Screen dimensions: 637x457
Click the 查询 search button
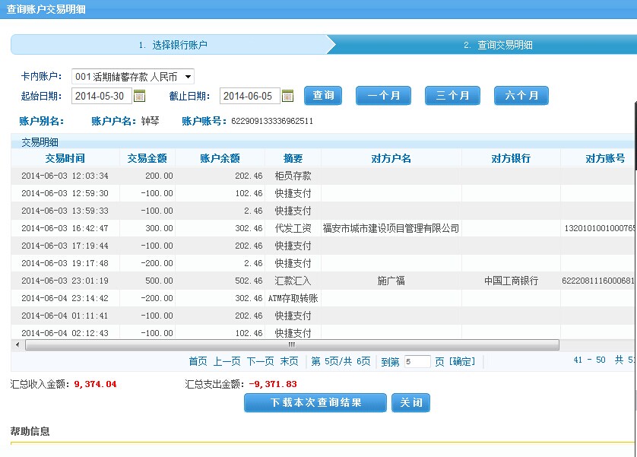[x=323, y=96]
